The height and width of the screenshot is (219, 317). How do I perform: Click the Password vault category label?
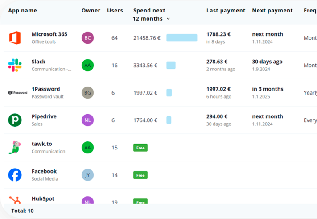click(x=48, y=97)
